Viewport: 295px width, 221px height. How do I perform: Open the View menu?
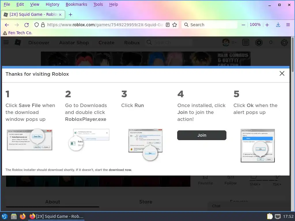click(35, 4)
